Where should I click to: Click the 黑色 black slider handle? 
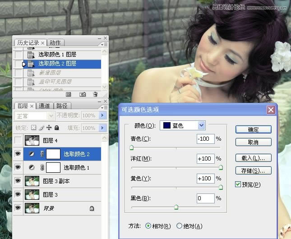pyautogui.click(x=176, y=207)
